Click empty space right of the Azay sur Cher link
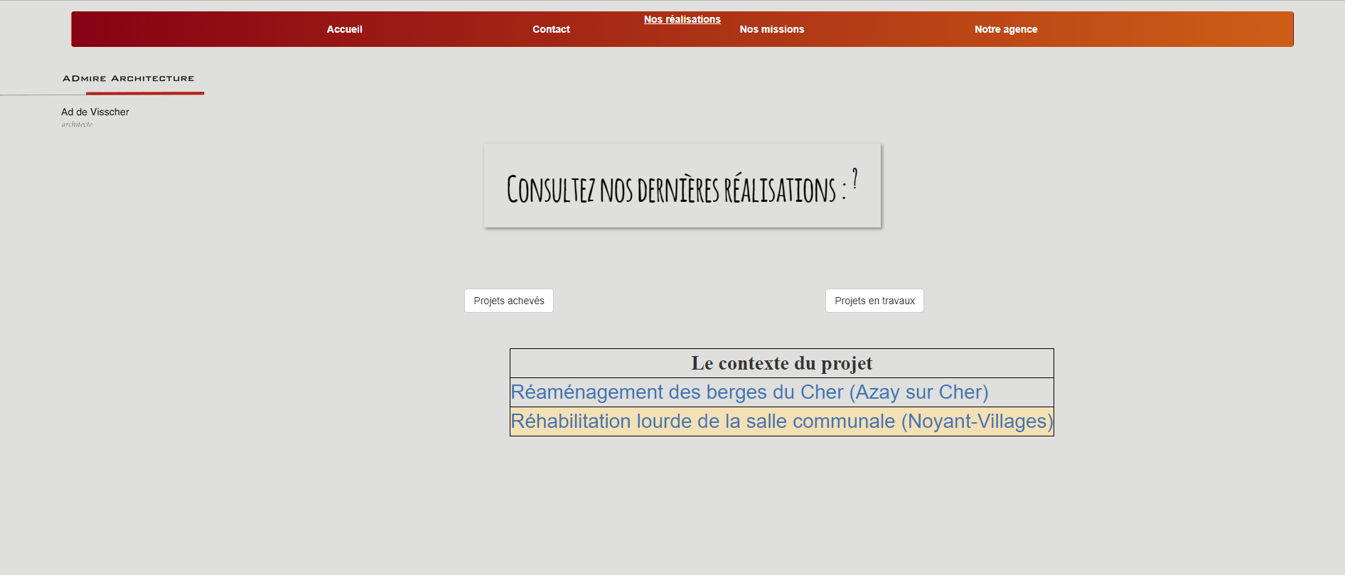Image resolution: width=1345 pixels, height=575 pixels. [x=1020, y=392]
